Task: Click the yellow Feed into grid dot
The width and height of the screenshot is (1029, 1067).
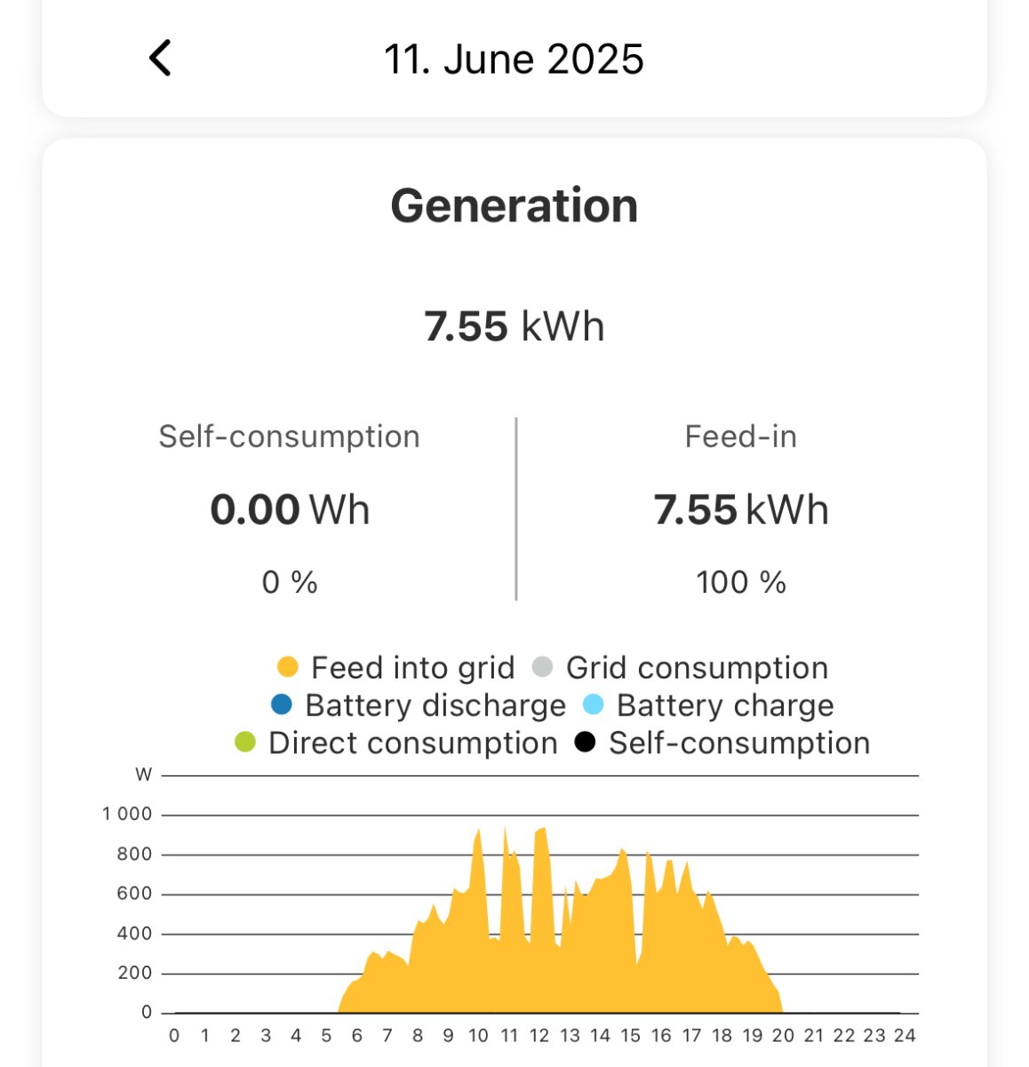Action: coord(287,667)
